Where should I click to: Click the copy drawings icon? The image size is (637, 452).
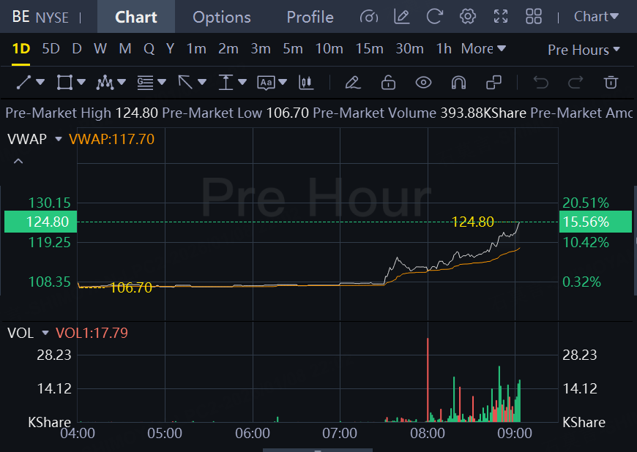click(493, 83)
